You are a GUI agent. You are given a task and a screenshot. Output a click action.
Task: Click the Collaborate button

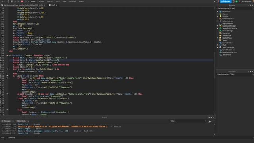pos(226,2)
